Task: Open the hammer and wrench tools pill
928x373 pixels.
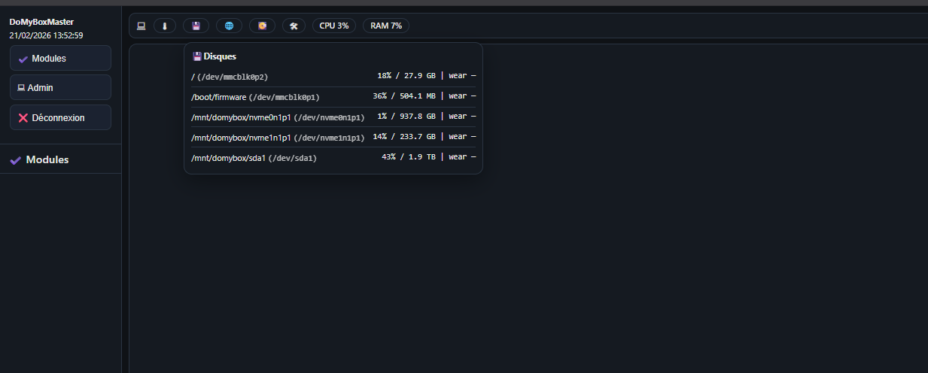Action: click(x=294, y=26)
